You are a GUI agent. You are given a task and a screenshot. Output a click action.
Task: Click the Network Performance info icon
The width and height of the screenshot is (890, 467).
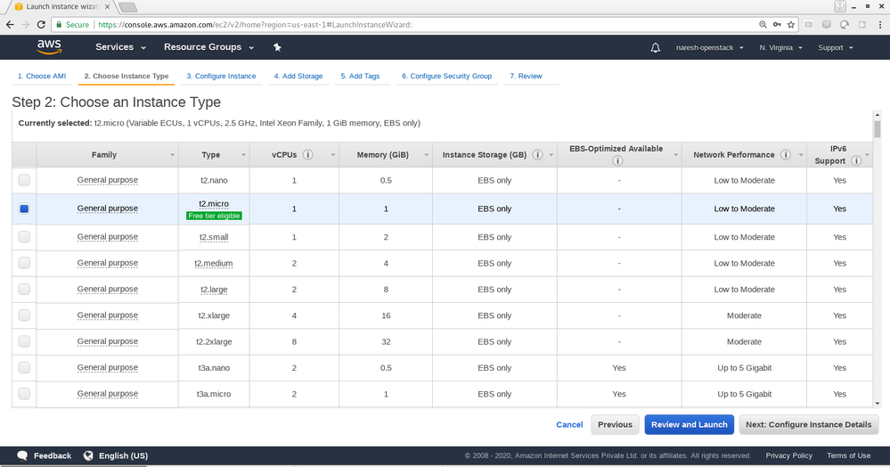[786, 155]
